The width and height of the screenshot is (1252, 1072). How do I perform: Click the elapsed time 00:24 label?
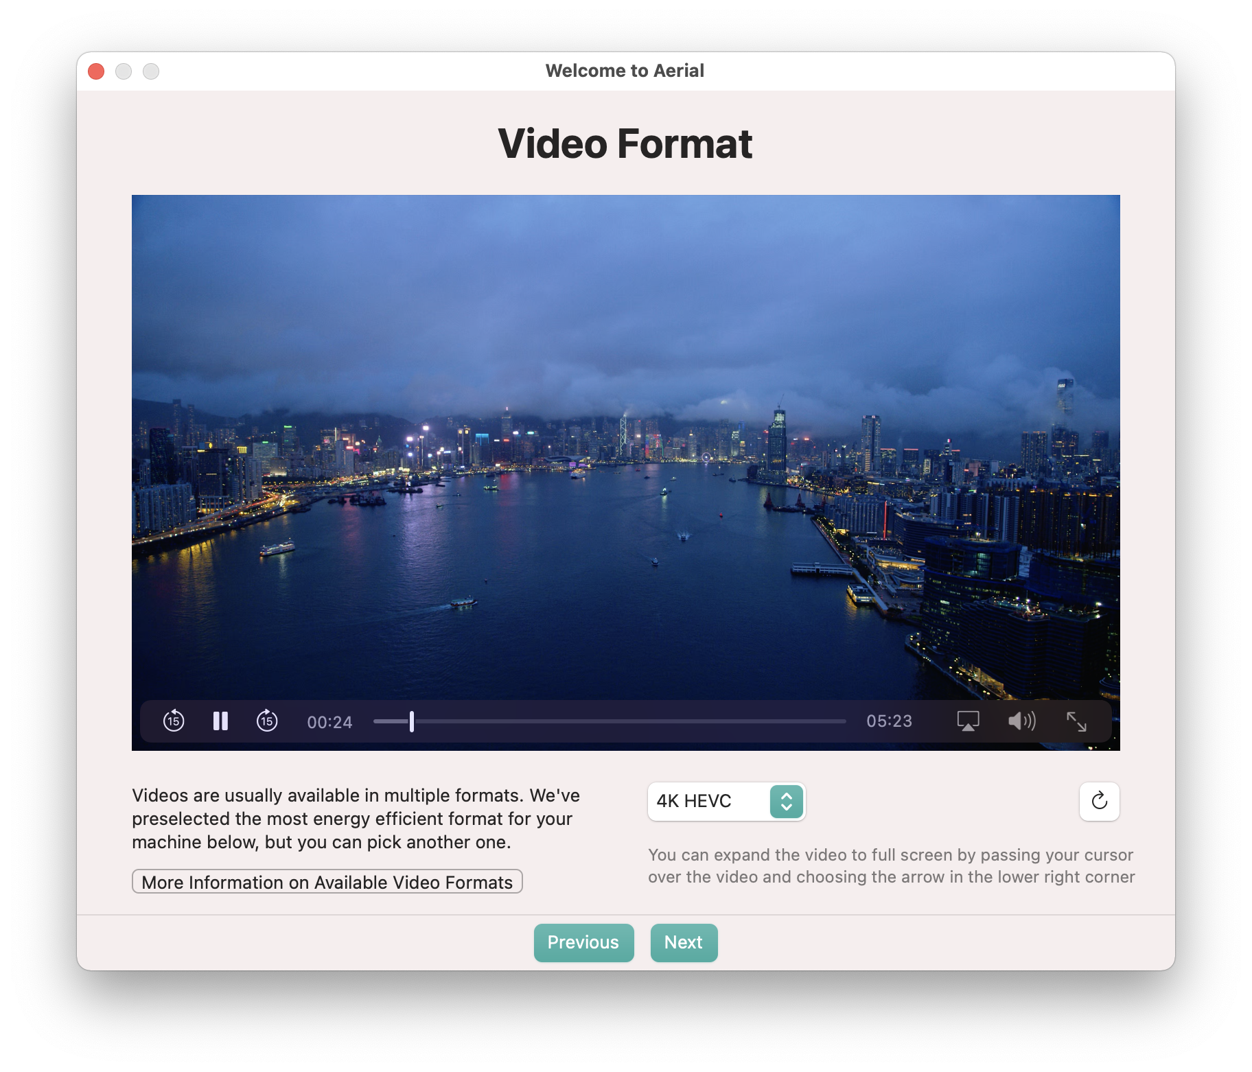[330, 722]
